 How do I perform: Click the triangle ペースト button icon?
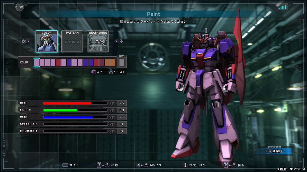[111, 72]
